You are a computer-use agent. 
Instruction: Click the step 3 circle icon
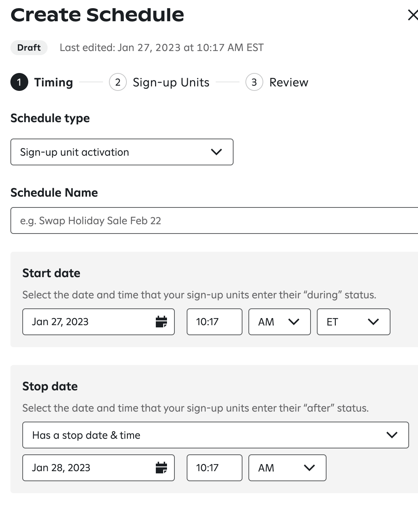[x=254, y=82]
